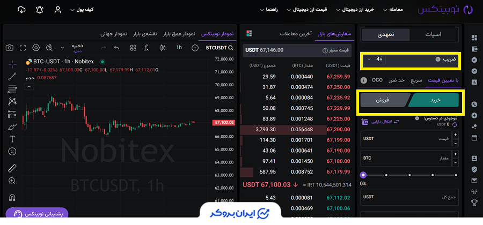Image resolution: width=483 pixels, height=225 pixels.
Task: Change candlestick chart type icon
Action: [x=163, y=48]
